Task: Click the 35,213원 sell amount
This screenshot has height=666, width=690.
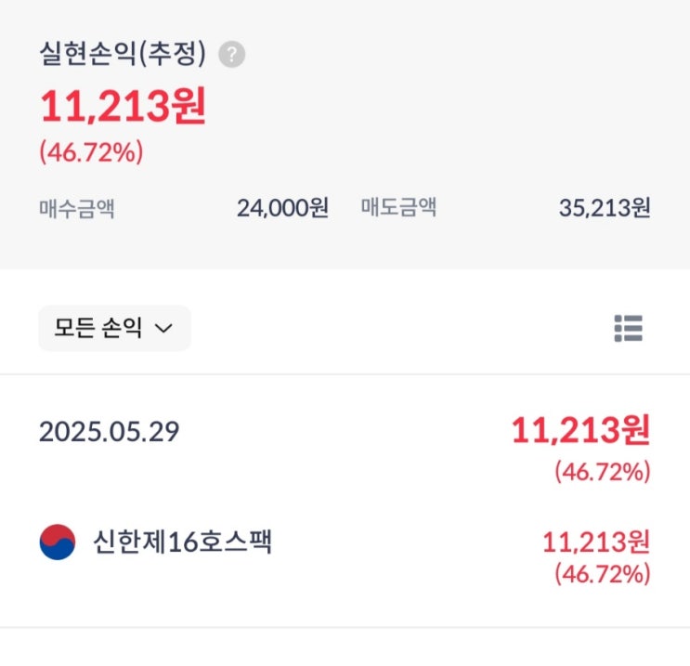Action: 605,208
